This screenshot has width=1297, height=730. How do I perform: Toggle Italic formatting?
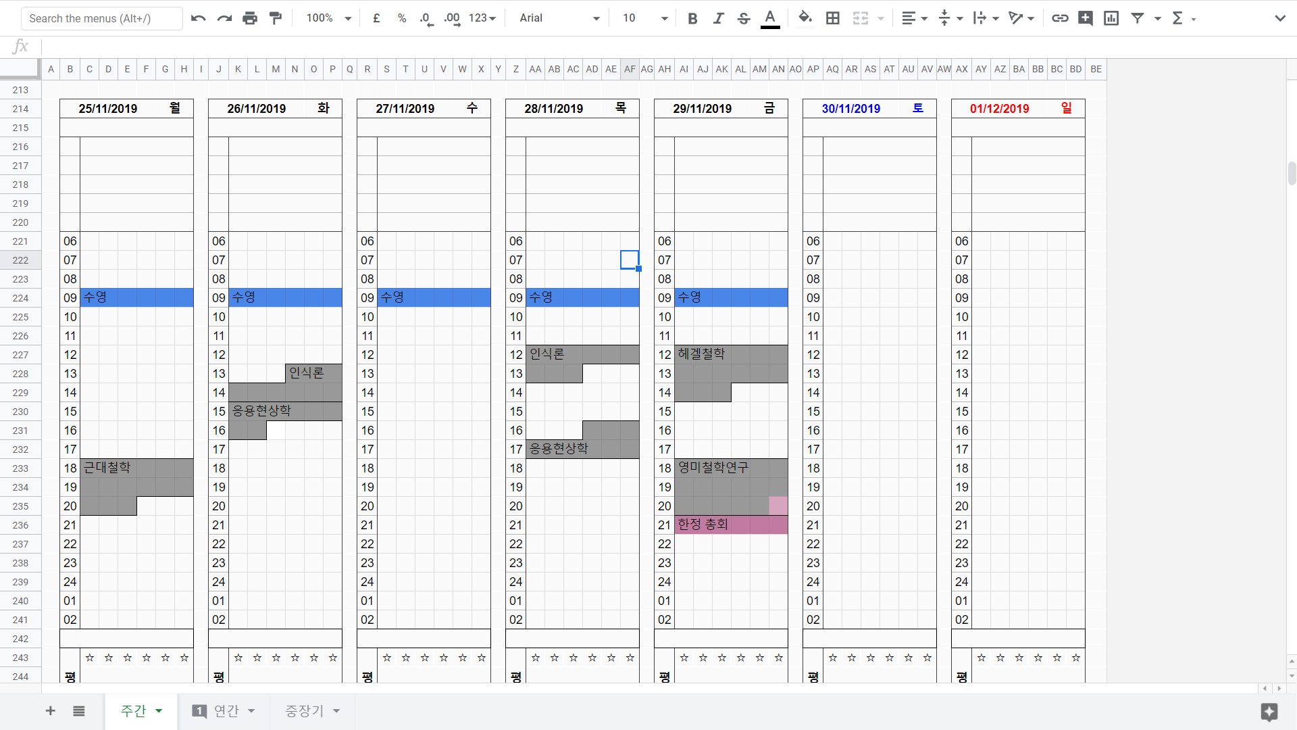click(x=718, y=18)
